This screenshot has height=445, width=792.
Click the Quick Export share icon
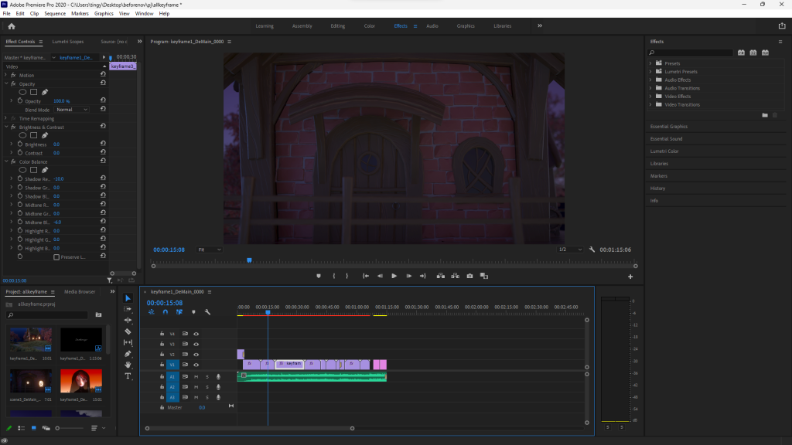point(782,26)
